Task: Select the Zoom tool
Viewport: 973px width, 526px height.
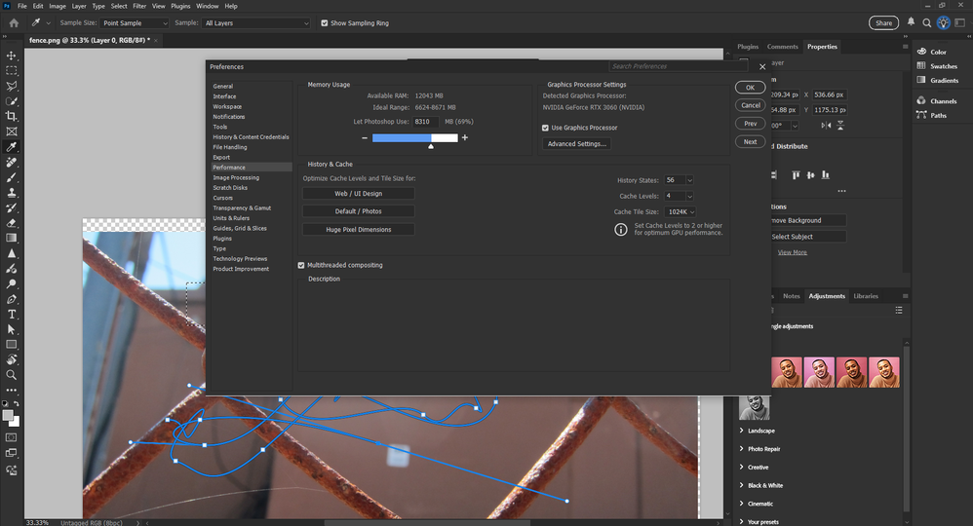Action: [11, 375]
